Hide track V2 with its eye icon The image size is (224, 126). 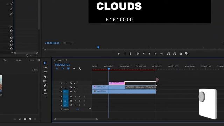coord(75,87)
